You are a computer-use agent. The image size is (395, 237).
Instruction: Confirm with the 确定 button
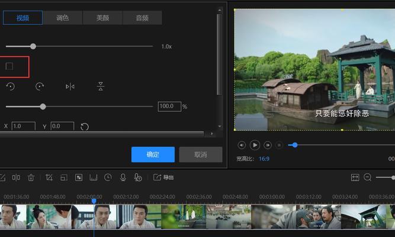[x=153, y=155]
